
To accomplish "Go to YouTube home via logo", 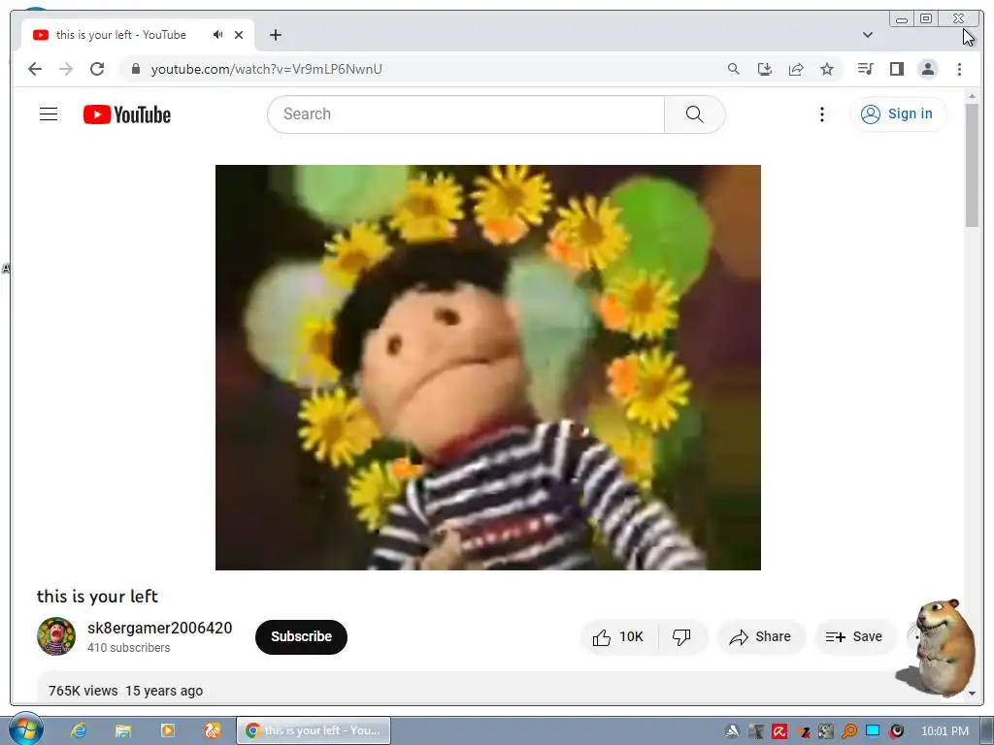I will [127, 114].
